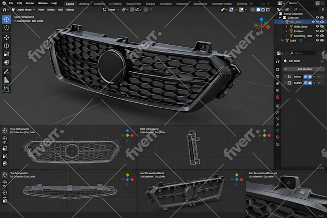
Task: Open the Output properties tab
Action: (277, 77)
